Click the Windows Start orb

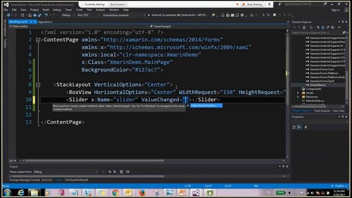pyautogui.click(x=7, y=193)
